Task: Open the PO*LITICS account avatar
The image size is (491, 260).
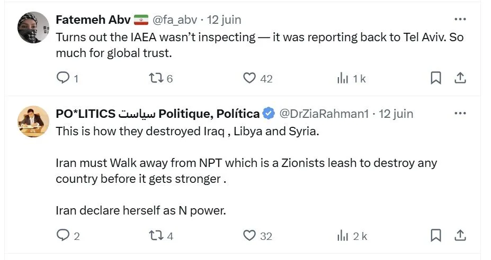Action: pos(33,122)
